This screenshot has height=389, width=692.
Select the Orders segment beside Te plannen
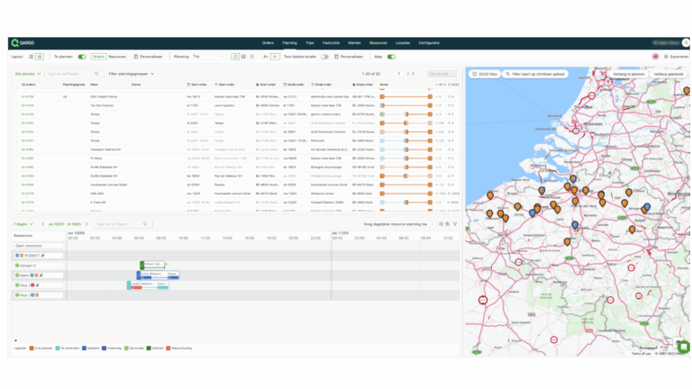(98, 57)
